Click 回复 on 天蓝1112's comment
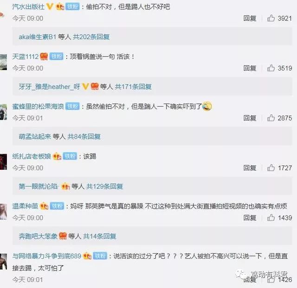This screenshot has height=288, width=297. pos(250,68)
